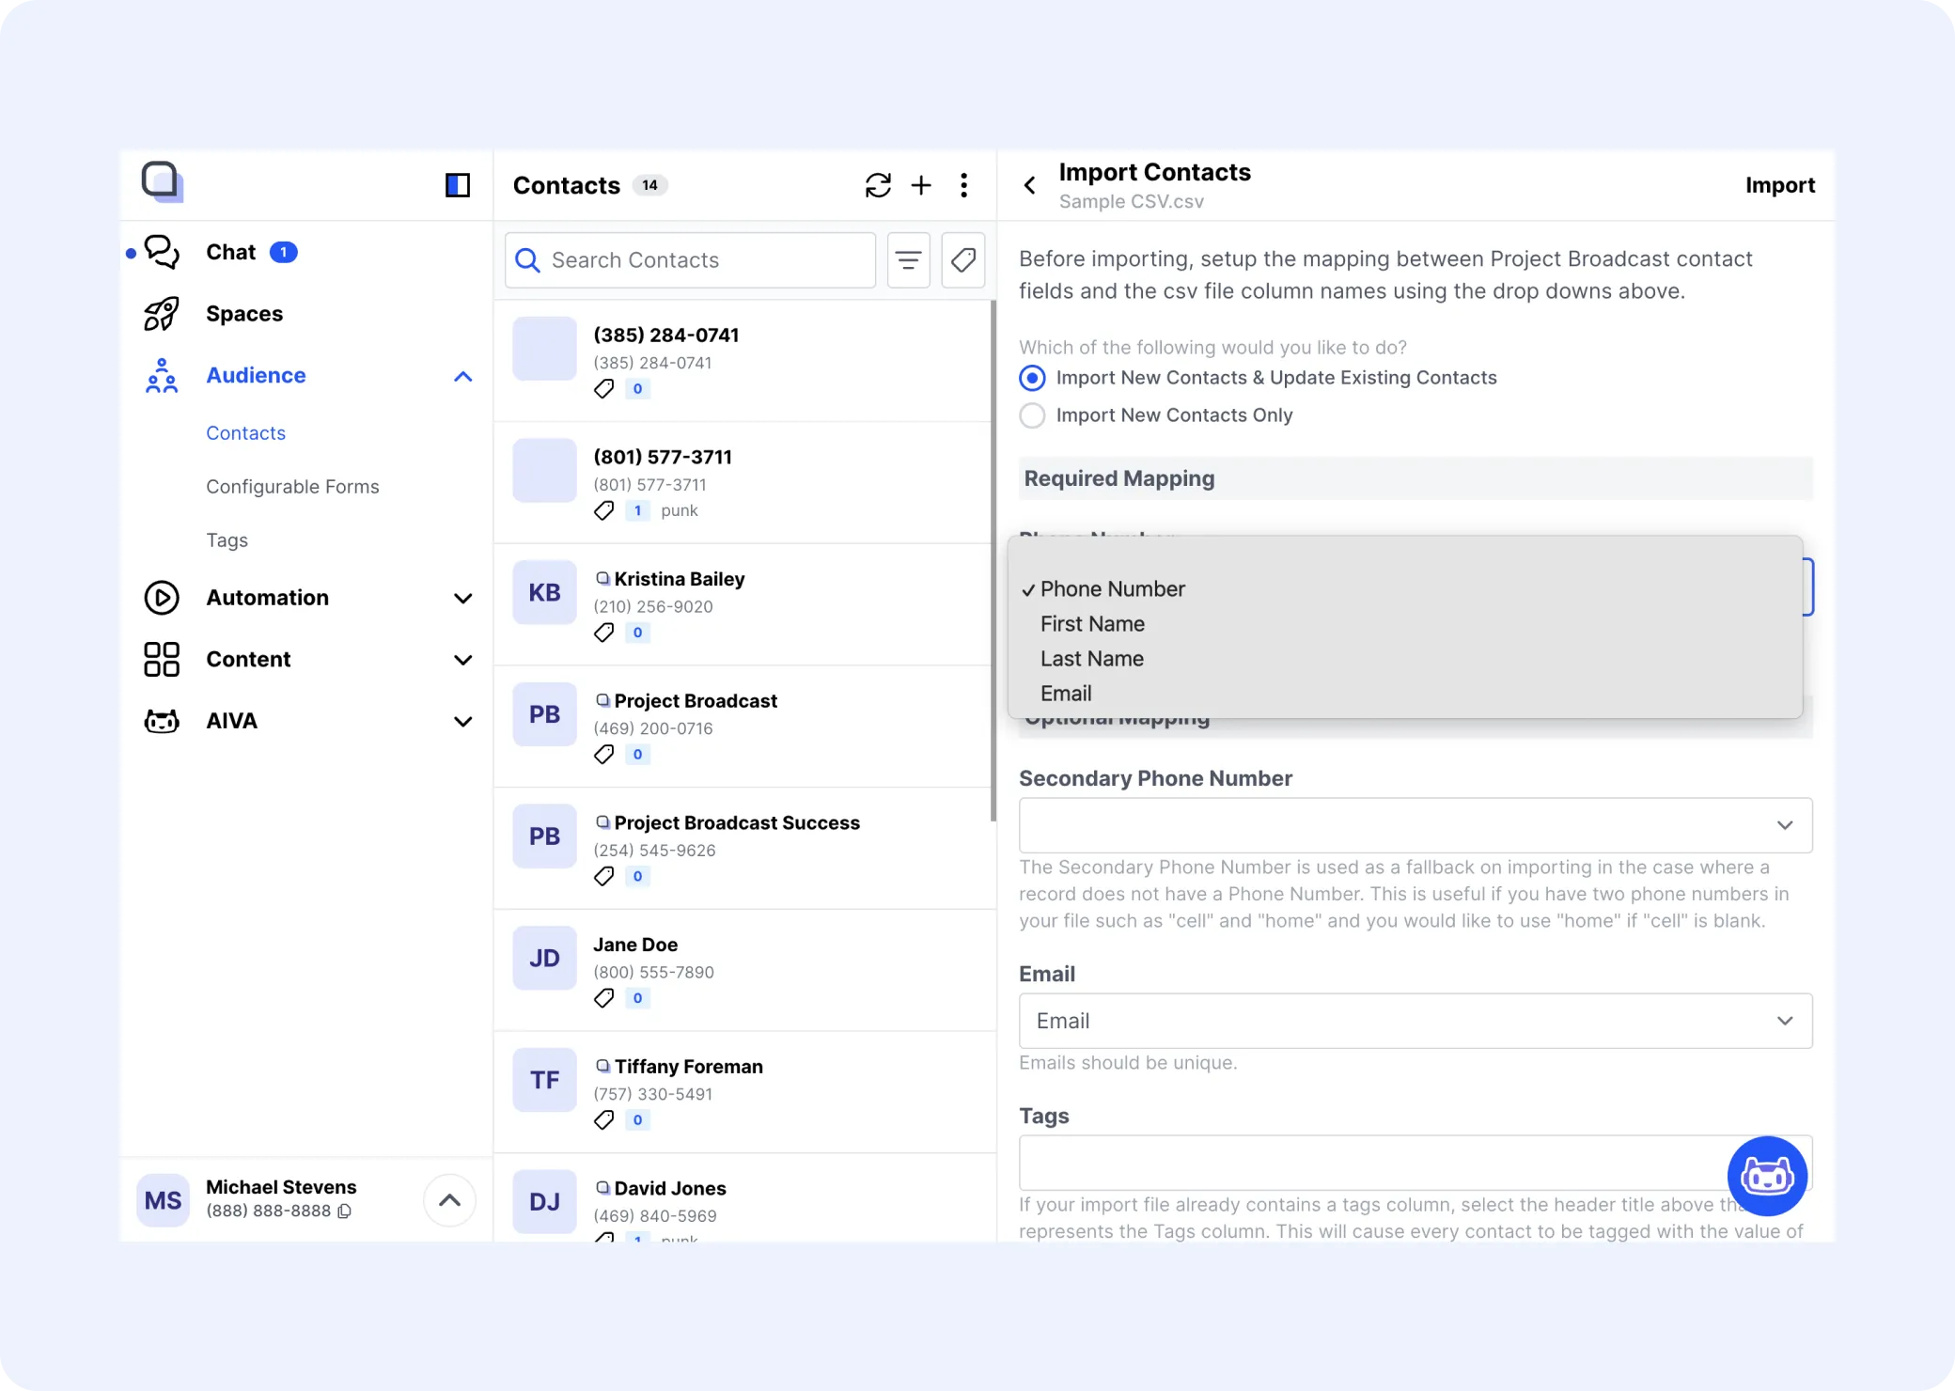The image size is (1955, 1391).
Task: Click the Search Contacts field
Action: click(690, 260)
